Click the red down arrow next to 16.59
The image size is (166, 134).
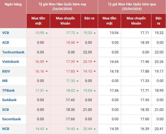coord(47,62)
